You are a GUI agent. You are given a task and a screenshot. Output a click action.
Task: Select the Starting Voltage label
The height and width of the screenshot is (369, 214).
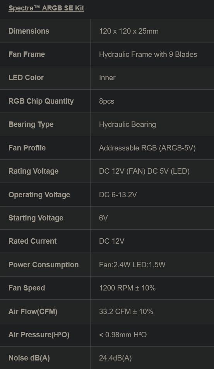(36, 218)
